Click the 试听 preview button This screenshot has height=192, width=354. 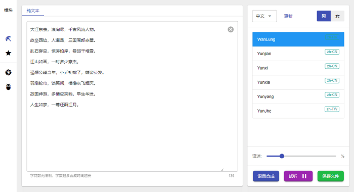pyautogui.click(x=298, y=176)
